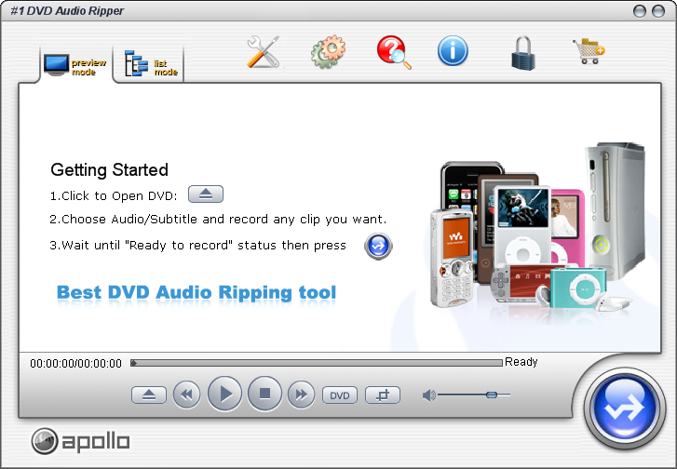Click the clip trim button beside DVD
677x469 pixels.
[382, 395]
